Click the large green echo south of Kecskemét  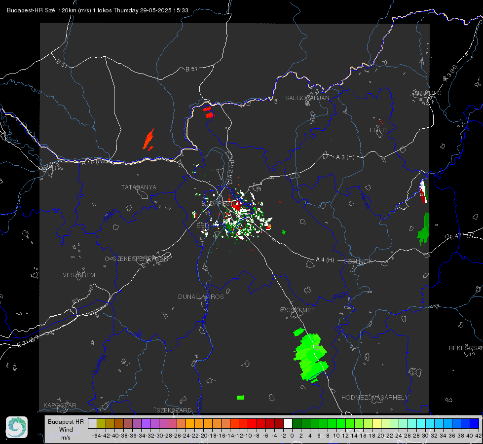310,357
